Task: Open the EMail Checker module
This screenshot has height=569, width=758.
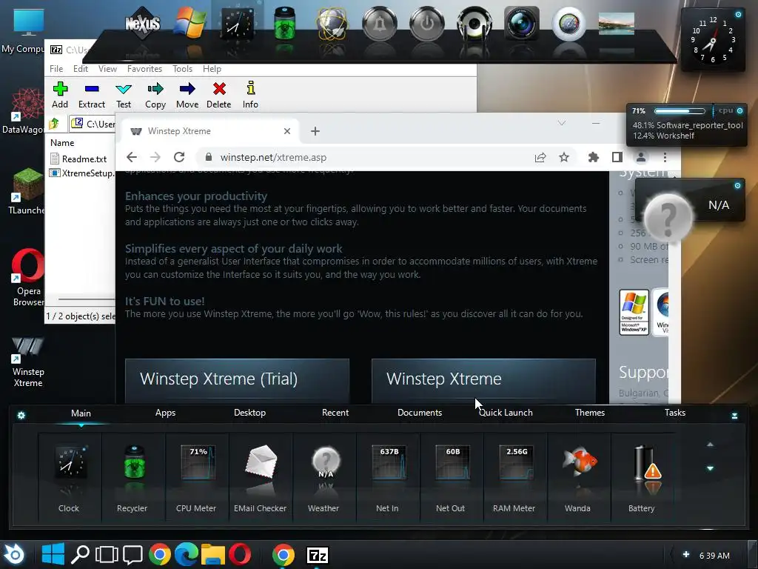Action: coord(260,478)
